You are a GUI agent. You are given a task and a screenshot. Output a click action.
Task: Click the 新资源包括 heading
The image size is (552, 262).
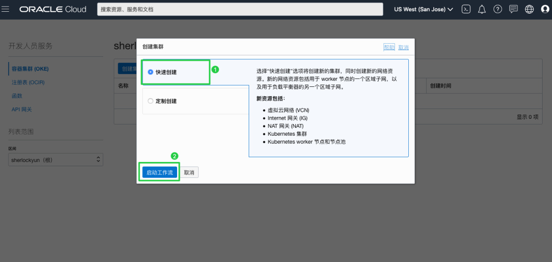coord(271,98)
